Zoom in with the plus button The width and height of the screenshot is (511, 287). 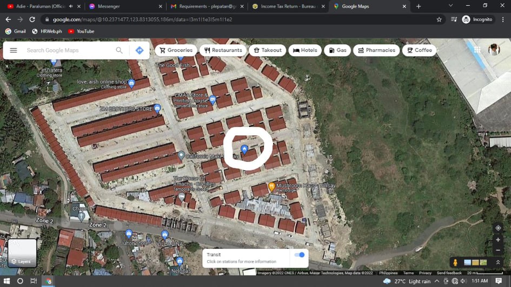[x=498, y=240]
